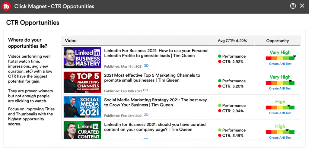The image size is (309, 149).
Task: Open LinkedIn Curated Content thumbnail
Action: [x=82, y=130]
